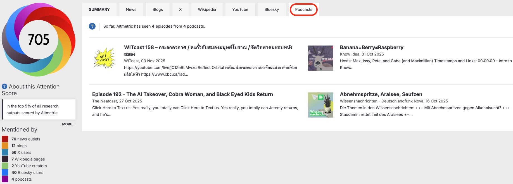513x184 pixels.
Task: Select the X tab
Action: click(x=180, y=9)
